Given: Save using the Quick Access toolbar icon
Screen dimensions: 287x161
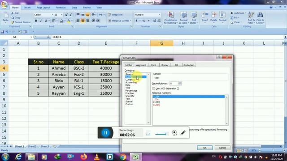Looking at the screenshot, I should click(x=2, y=32).
